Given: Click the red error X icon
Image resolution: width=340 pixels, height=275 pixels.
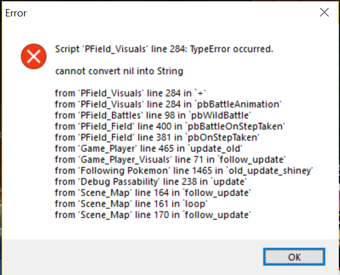Looking at the screenshot, I should point(32,56).
